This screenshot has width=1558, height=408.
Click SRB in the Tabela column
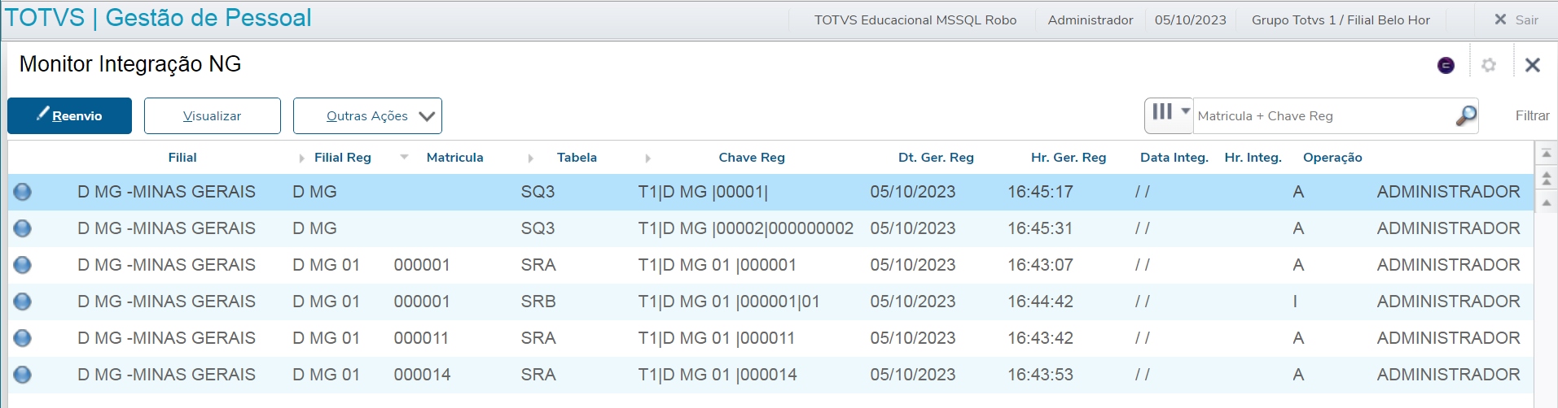(x=538, y=302)
